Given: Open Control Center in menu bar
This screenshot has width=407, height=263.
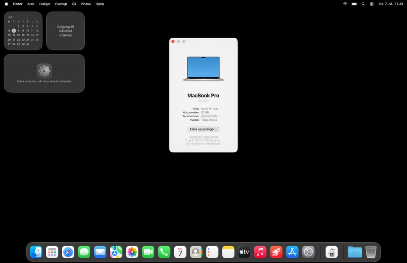Looking at the screenshot, I should (x=372, y=4).
